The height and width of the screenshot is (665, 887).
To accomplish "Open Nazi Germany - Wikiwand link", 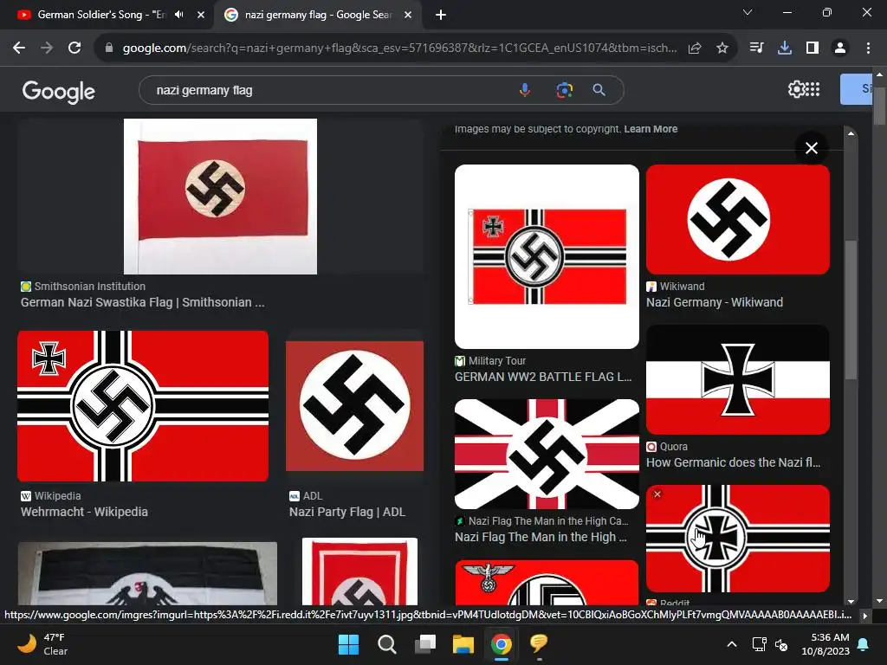I will click(715, 302).
